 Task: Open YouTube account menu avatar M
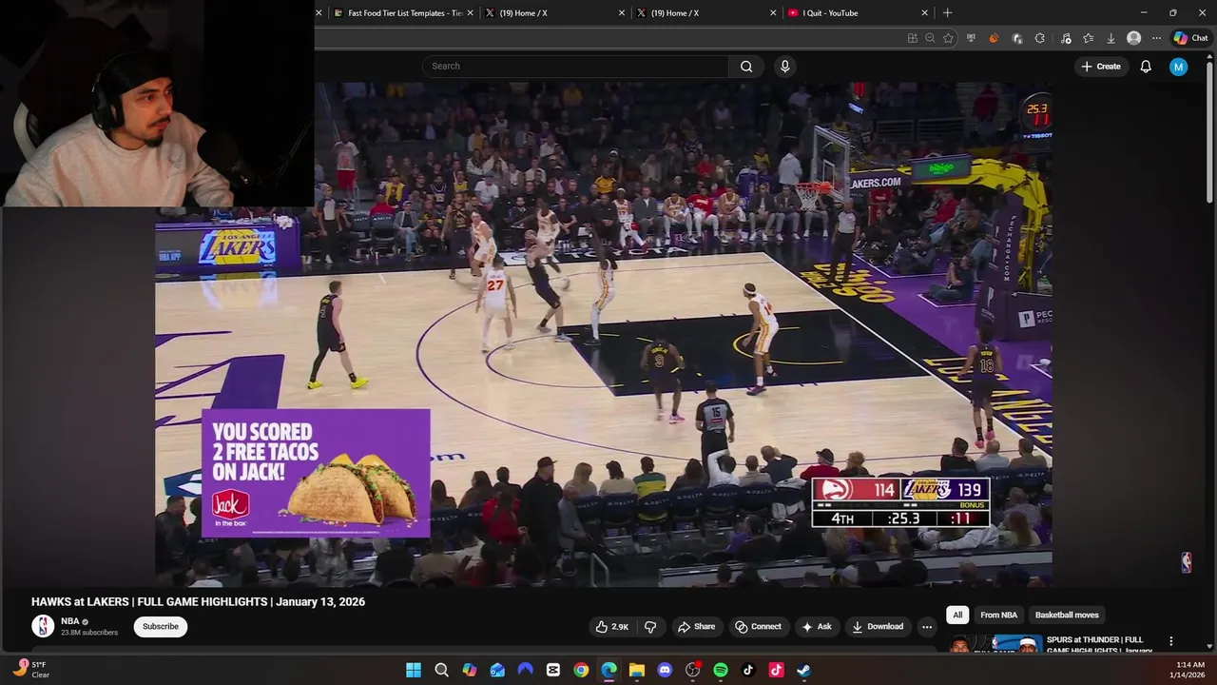[1178, 66]
